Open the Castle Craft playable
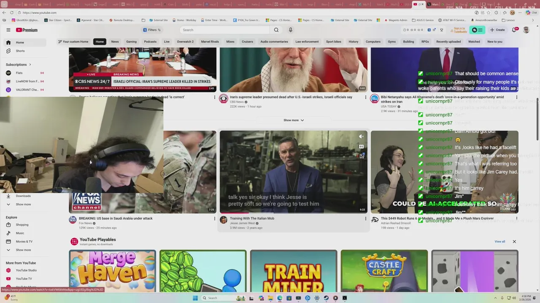Screen dimensions: 540x303 tap(384, 271)
